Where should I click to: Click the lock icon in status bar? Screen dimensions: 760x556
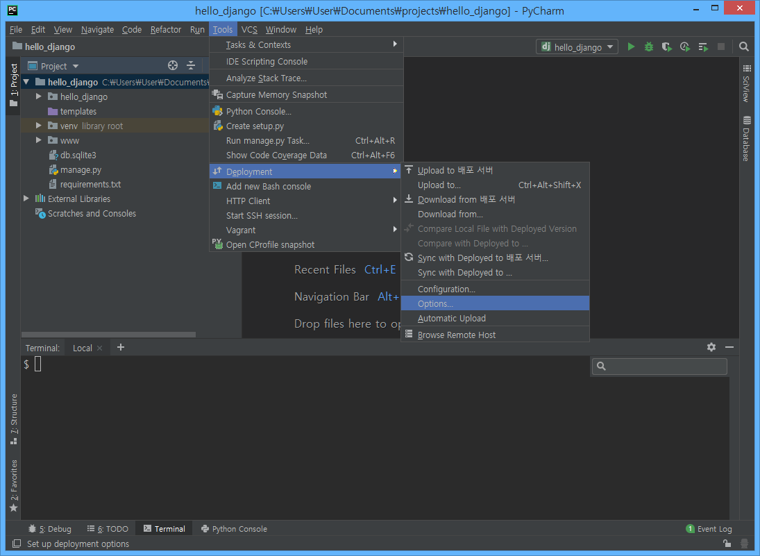[x=727, y=544]
